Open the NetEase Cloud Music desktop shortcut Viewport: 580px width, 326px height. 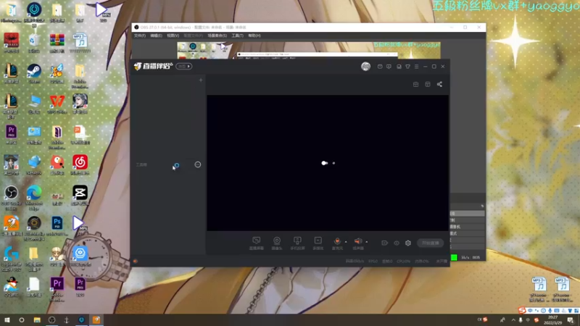pos(80,165)
